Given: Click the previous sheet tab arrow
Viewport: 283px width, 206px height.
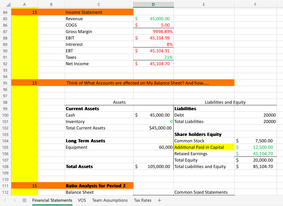Looking at the screenshot, I should [5, 200].
